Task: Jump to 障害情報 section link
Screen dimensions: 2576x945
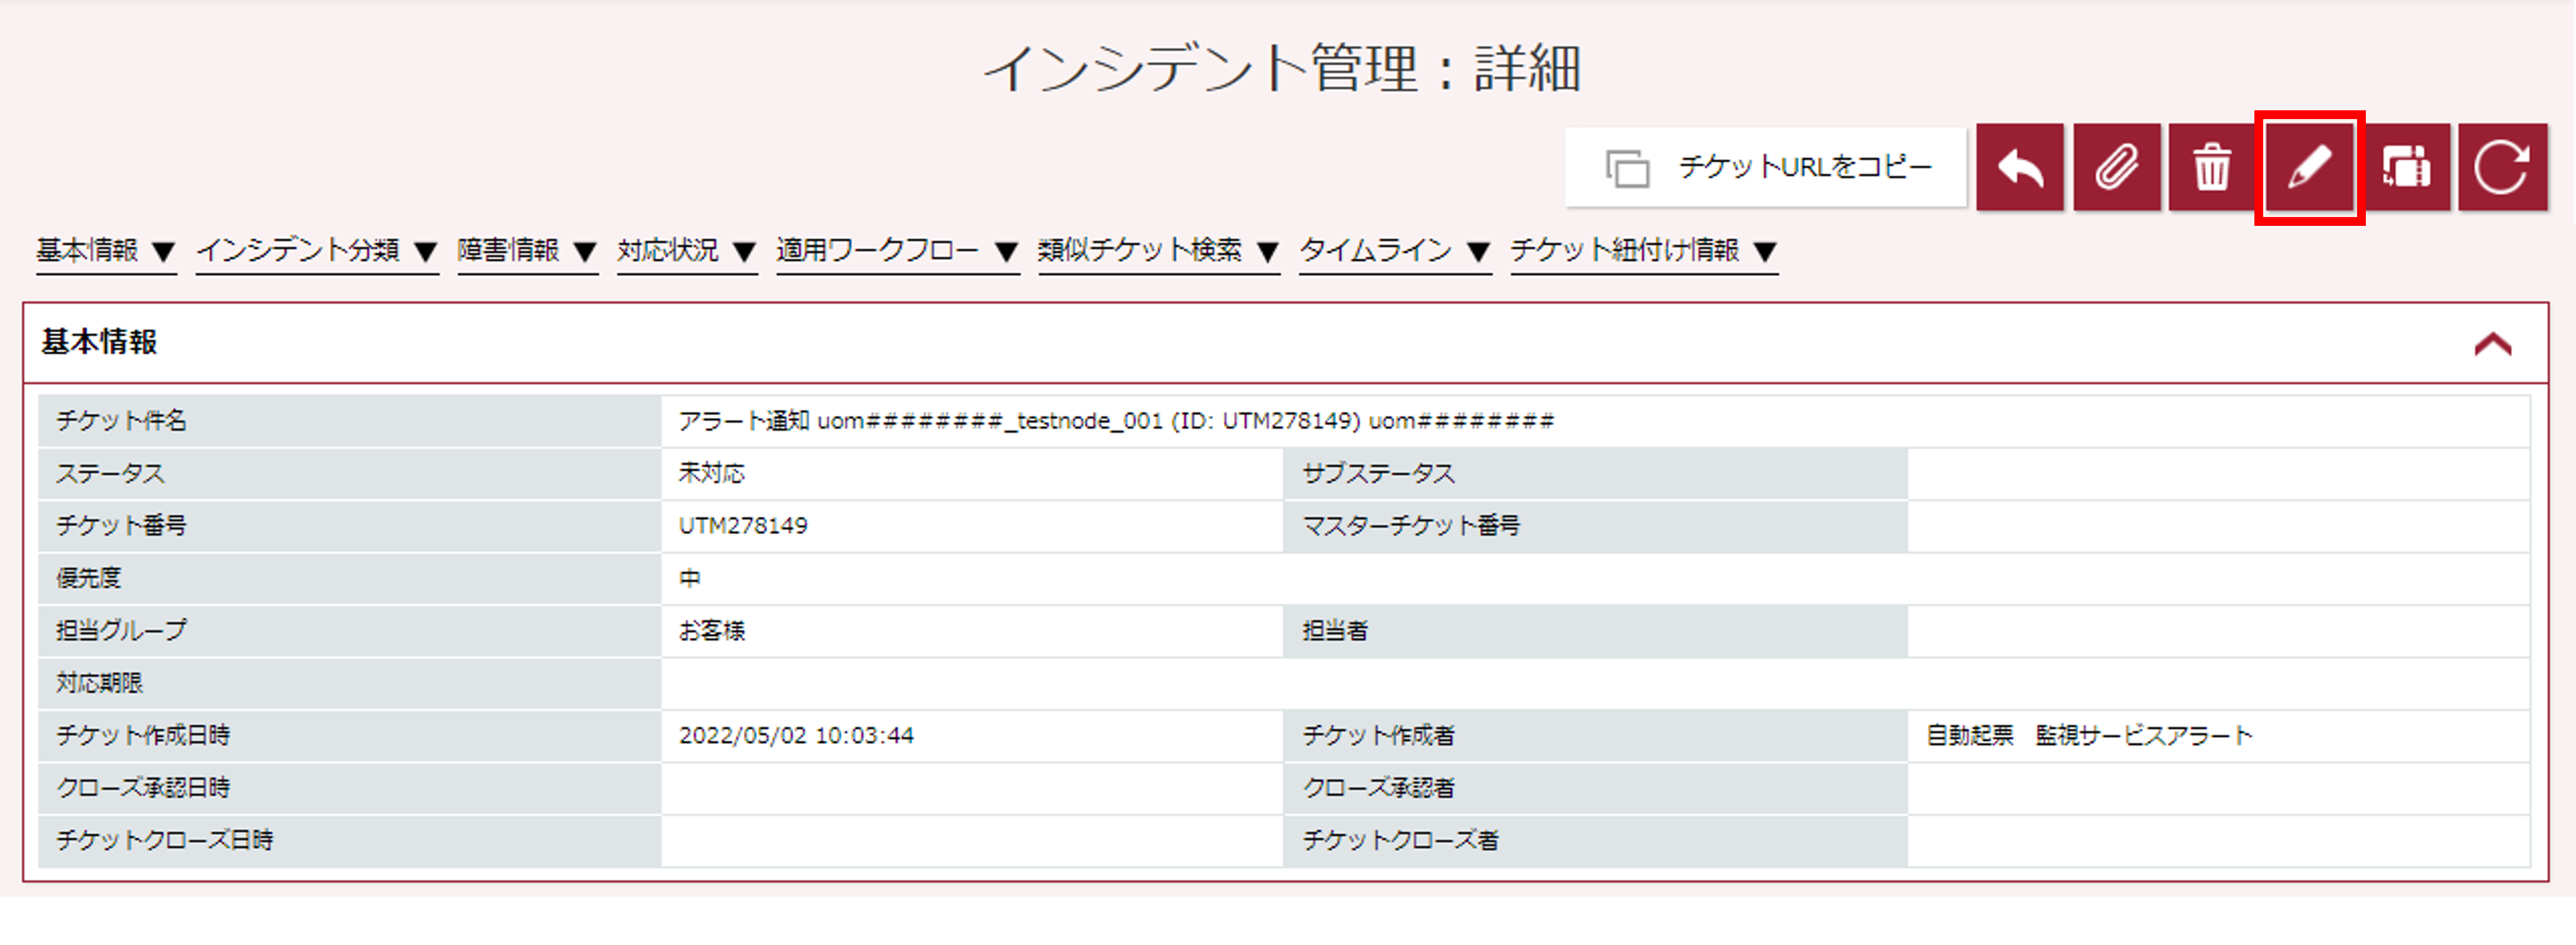Action: 527,250
